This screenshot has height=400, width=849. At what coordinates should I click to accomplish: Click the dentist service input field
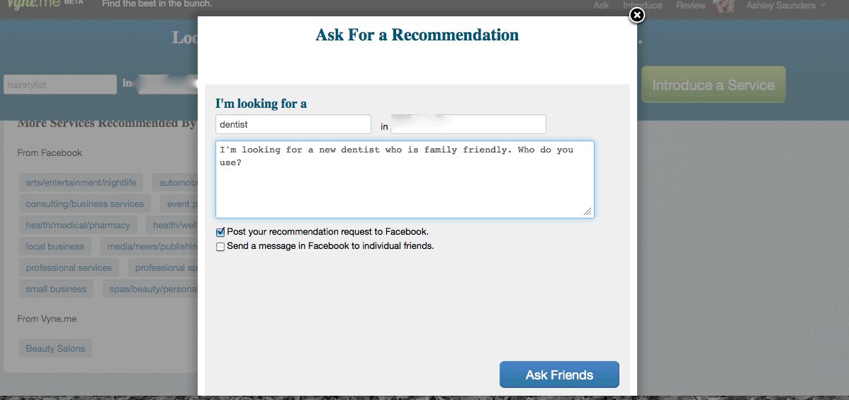pyautogui.click(x=293, y=124)
